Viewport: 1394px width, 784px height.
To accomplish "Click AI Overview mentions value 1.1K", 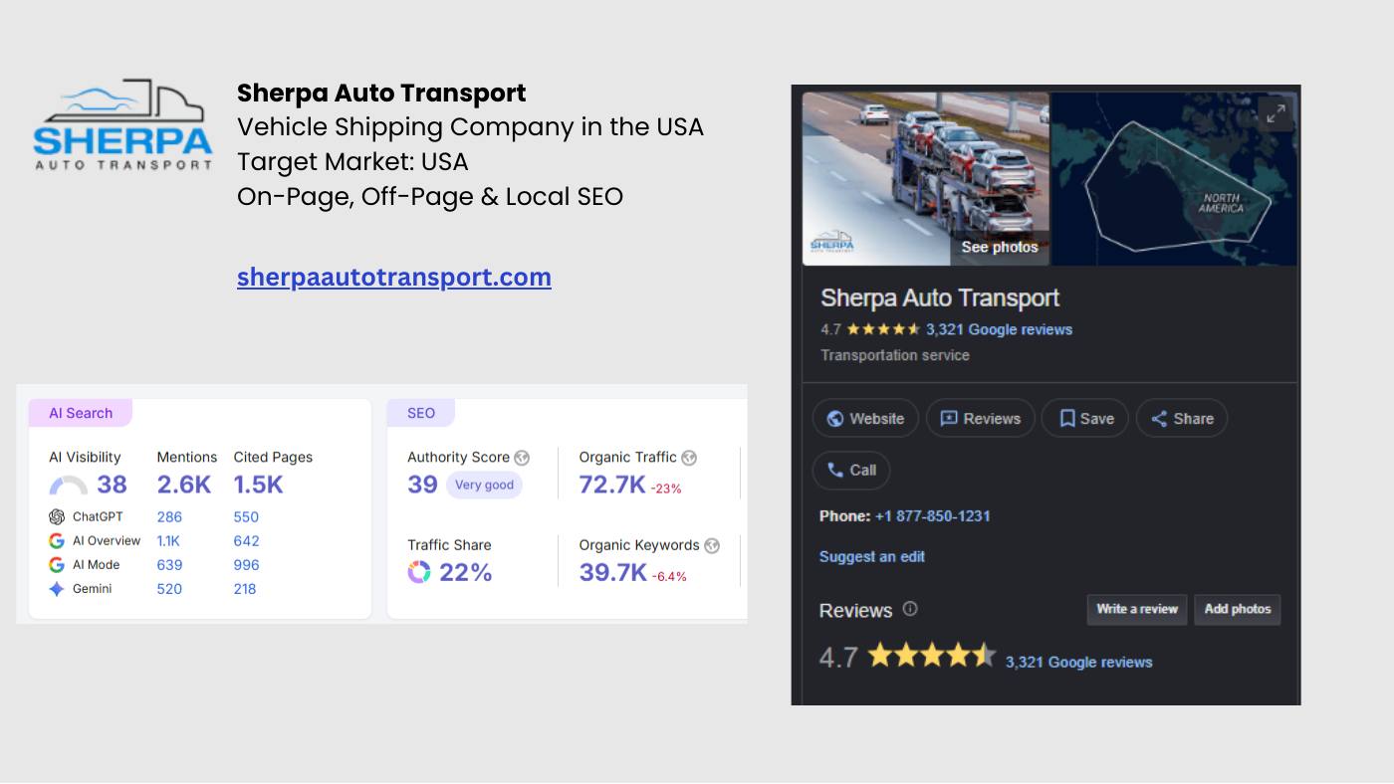I will click(168, 540).
